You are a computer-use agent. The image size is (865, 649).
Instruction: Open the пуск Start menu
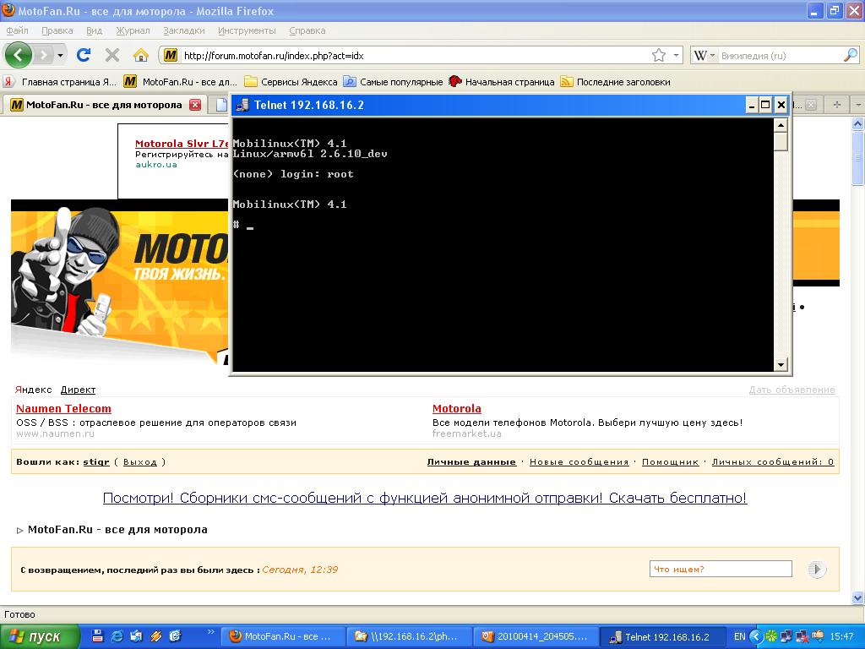(x=39, y=637)
